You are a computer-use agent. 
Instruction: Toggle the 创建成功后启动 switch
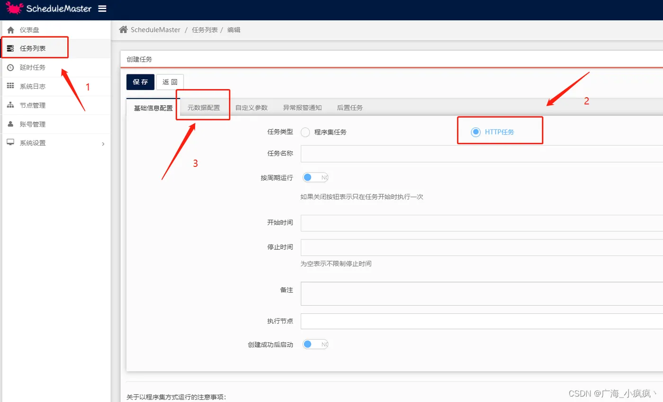[x=315, y=345]
